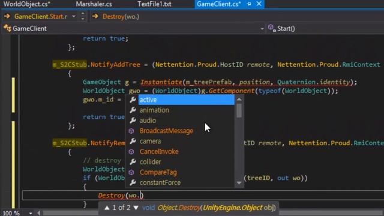This screenshot has width=384, height=216.
Task: Click the wrench icon beside 'camera'
Action: pyautogui.click(x=133, y=141)
